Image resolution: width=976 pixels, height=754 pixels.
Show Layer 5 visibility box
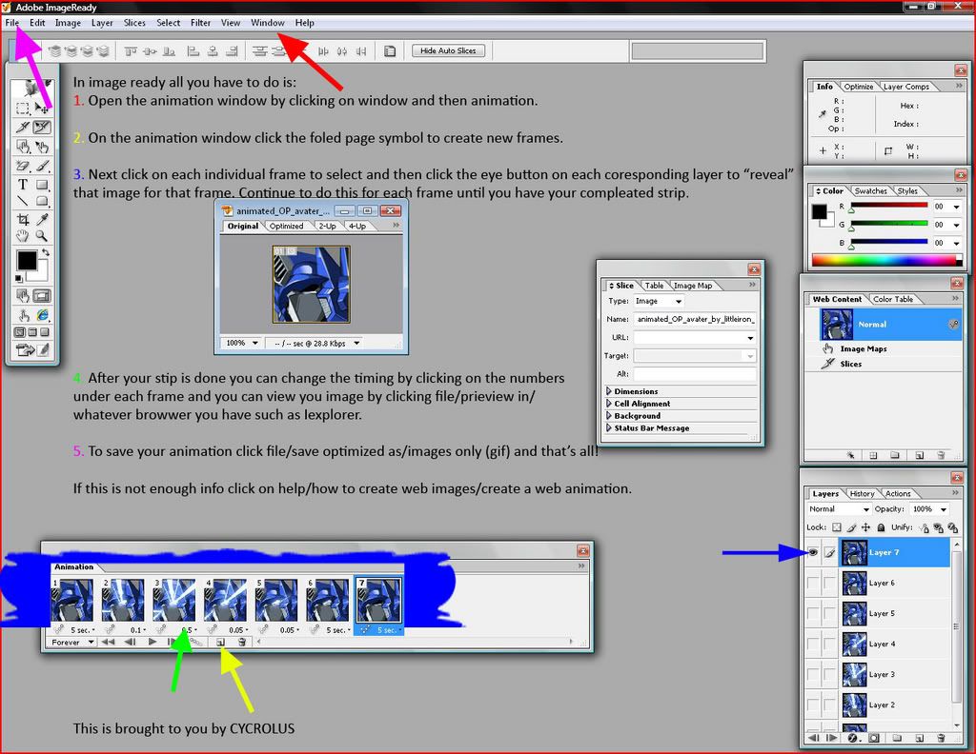pos(813,613)
